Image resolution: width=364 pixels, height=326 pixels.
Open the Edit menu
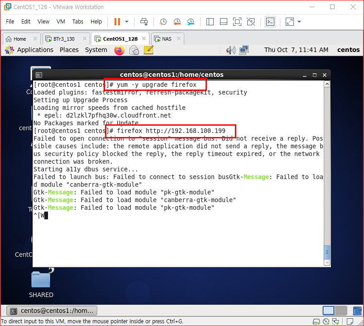coord(26,22)
